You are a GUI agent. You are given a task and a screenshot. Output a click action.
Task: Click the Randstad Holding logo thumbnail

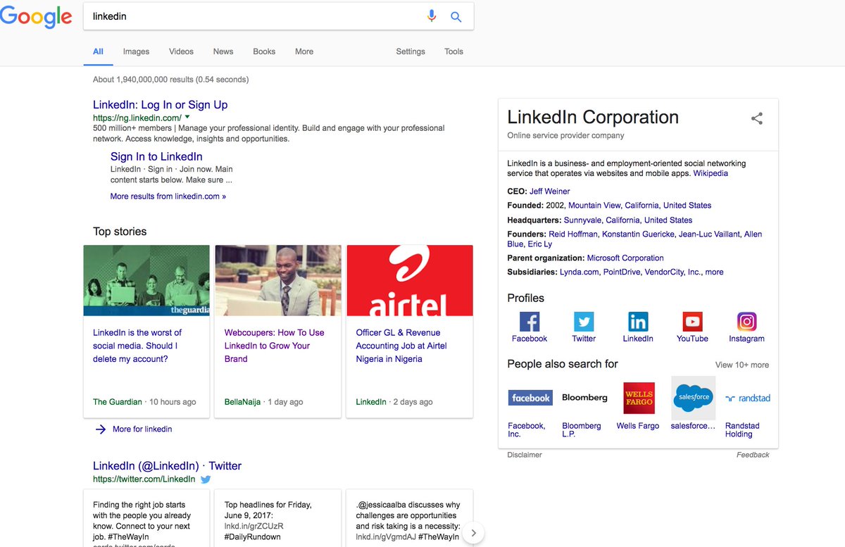[748, 398]
